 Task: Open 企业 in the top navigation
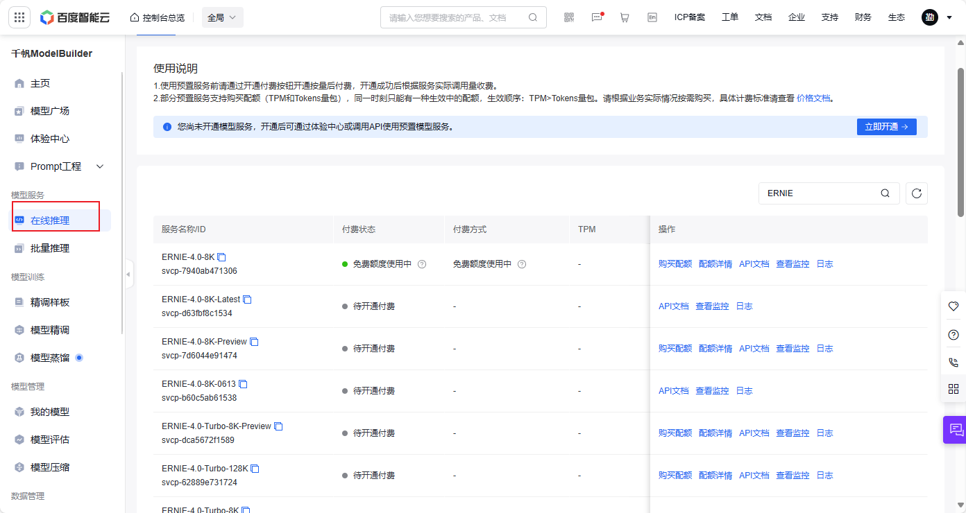pyautogui.click(x=797, y=17)
